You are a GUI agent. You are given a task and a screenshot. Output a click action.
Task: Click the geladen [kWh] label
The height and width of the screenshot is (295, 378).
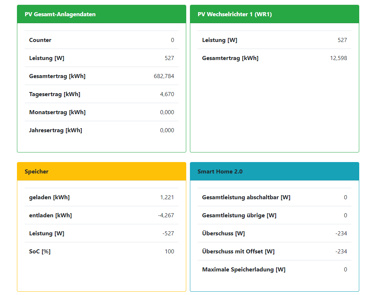(49, 197)
